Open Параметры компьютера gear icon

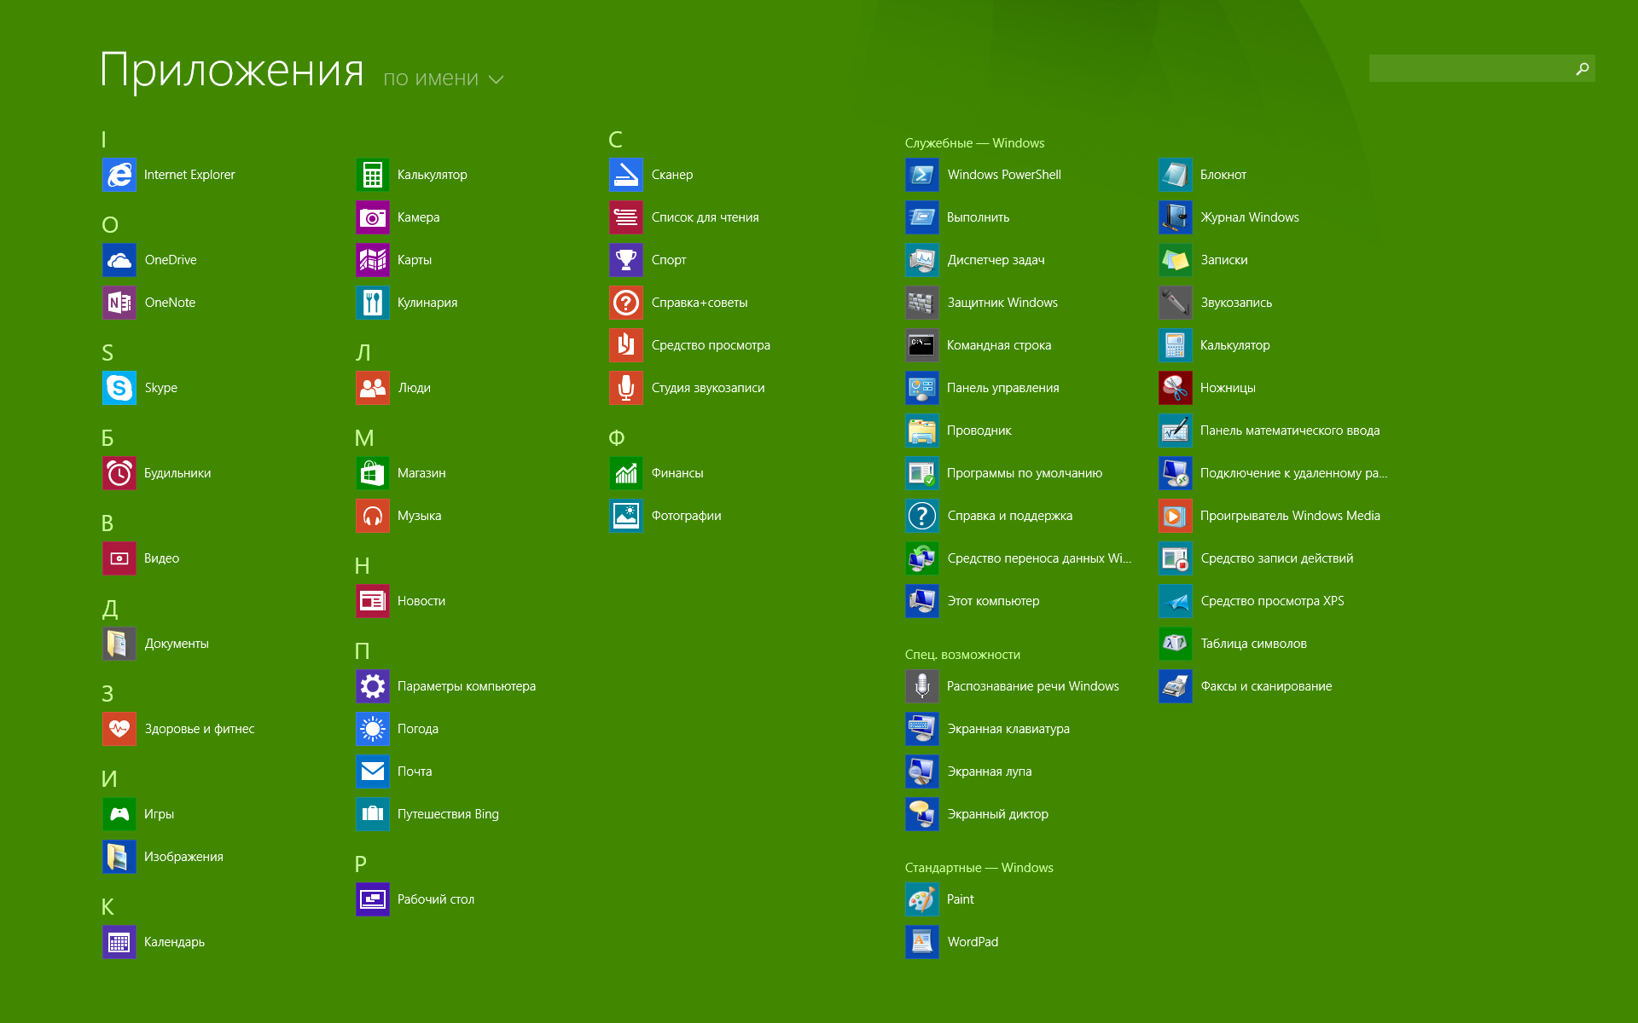tap(373, 686)
